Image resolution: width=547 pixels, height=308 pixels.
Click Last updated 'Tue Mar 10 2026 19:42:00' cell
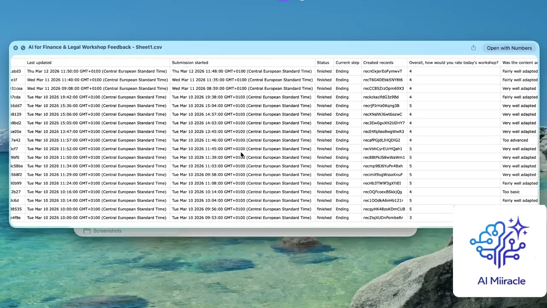tap(97, 97)
